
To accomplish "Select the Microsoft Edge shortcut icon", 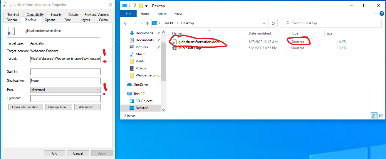I will [175, 48].
